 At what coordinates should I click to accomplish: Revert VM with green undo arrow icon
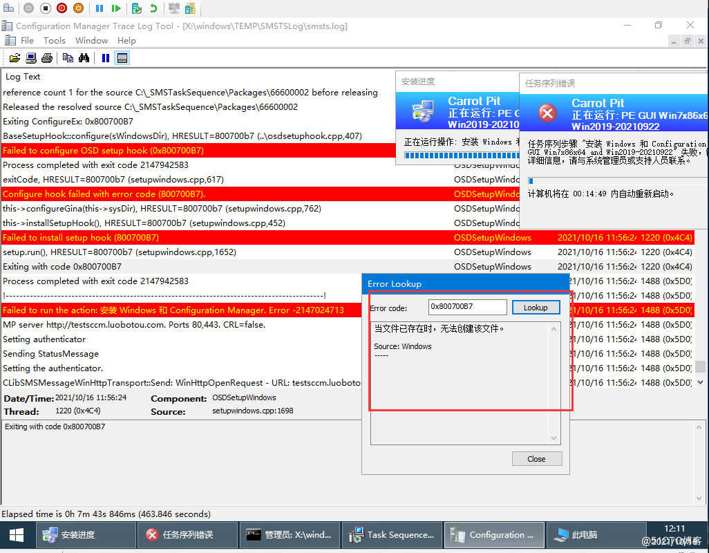(x=153, y=8)
